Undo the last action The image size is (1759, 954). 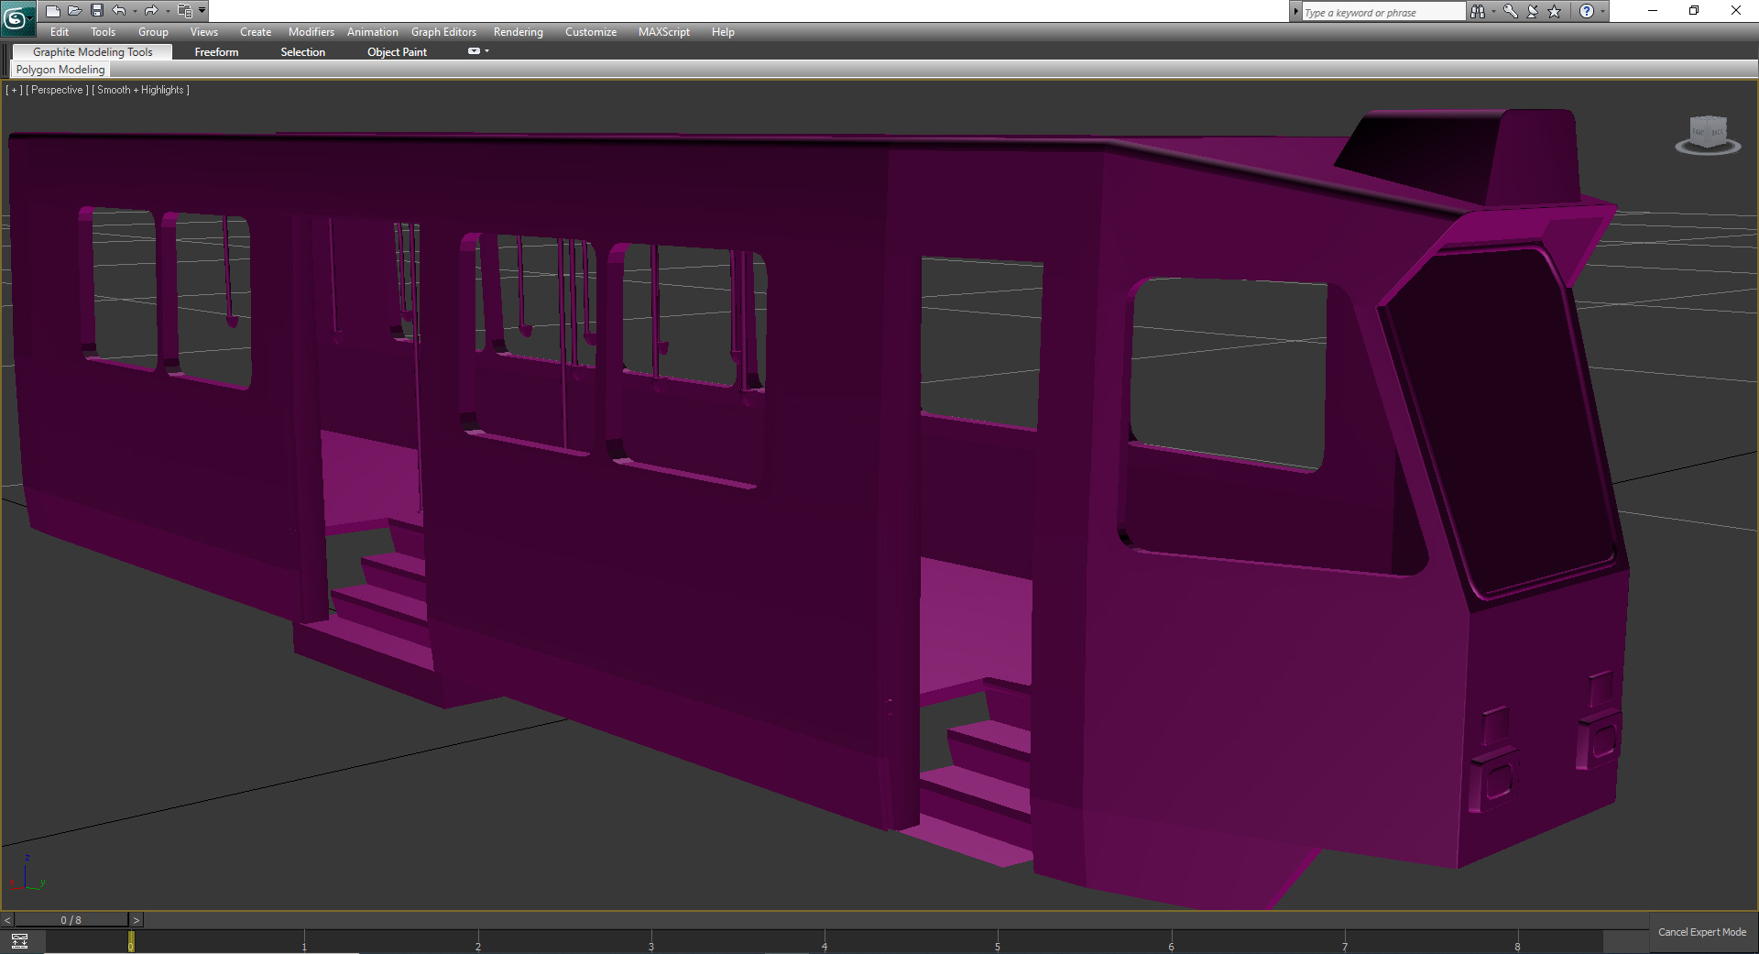point(119,11)
